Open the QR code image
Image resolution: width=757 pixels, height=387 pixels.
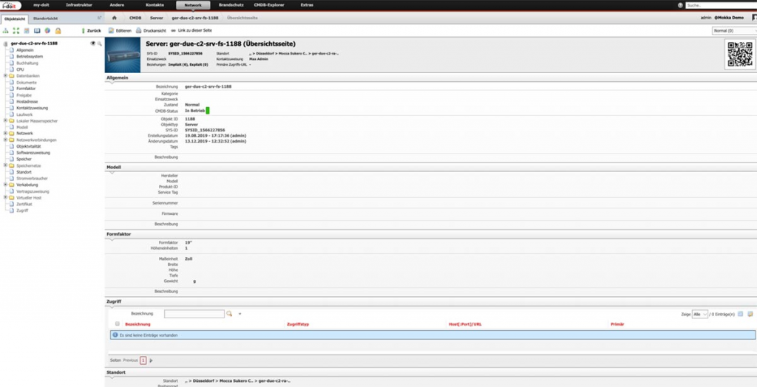click(x=738, y=55)
